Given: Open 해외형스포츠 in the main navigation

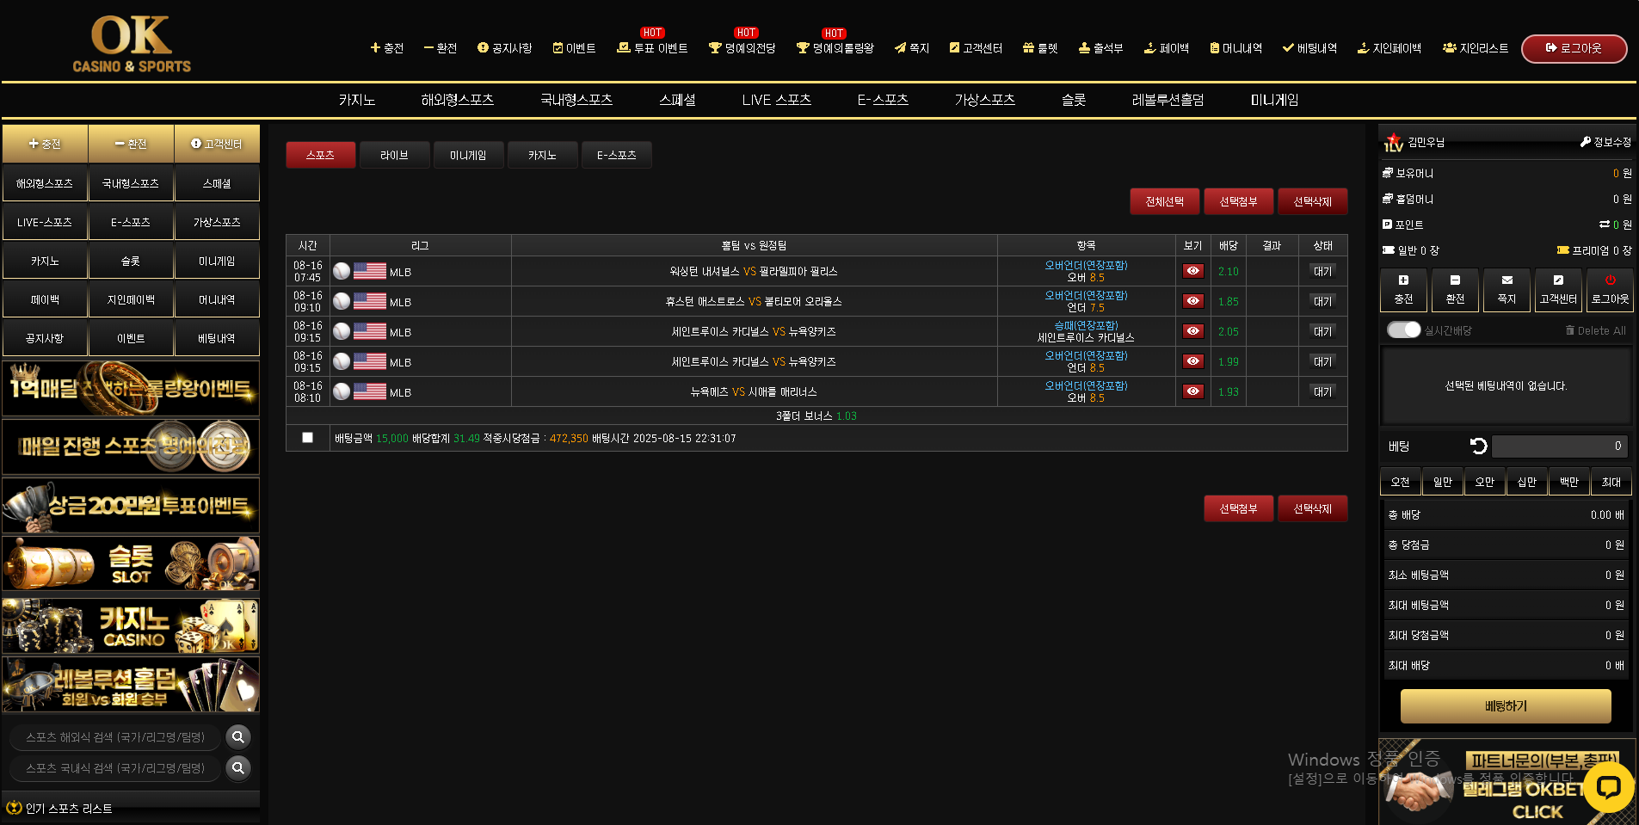Looking at the screenshot, I should [457, 100].
